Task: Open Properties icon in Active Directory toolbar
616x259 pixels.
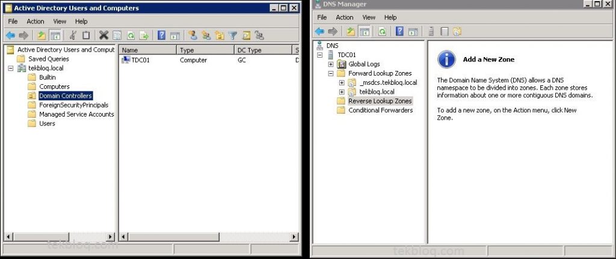Action: pos(117,35)
